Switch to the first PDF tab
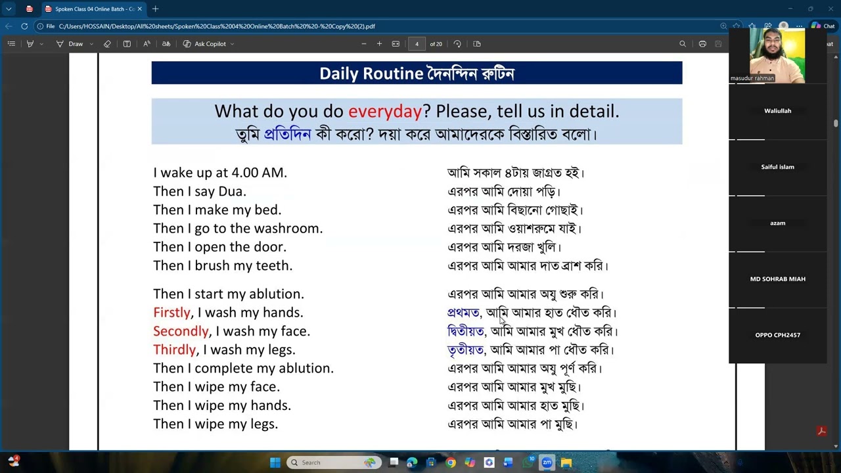 pos(30,9)
